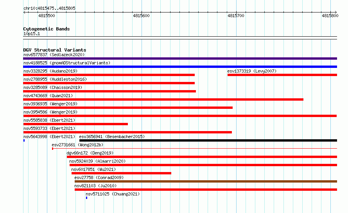Viewport: 348px width, 213px height.
Task: Select the black esv3656941 variant bar
Action: (x=208, y=140)
